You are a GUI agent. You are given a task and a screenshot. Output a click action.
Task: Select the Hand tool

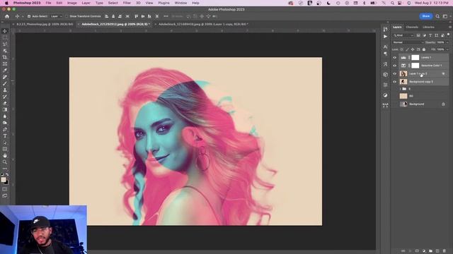pos(5,155)
